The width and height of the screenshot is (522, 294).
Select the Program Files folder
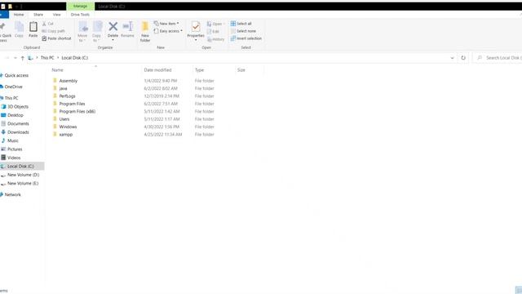click(72, 104)
